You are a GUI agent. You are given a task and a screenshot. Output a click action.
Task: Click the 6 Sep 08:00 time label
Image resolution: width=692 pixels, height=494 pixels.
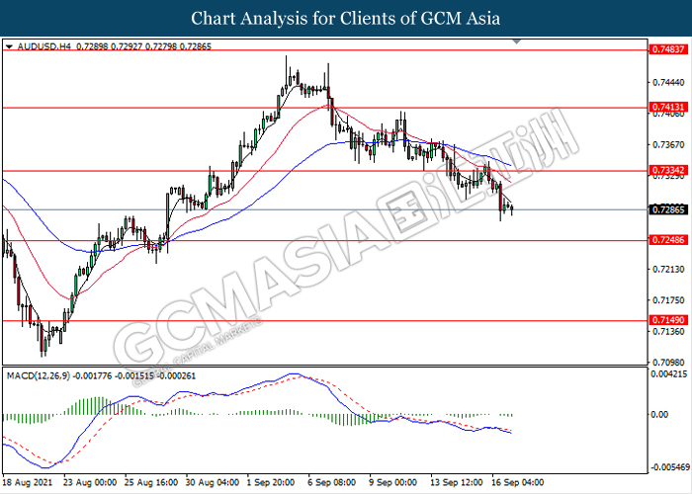tap(332, 482)
